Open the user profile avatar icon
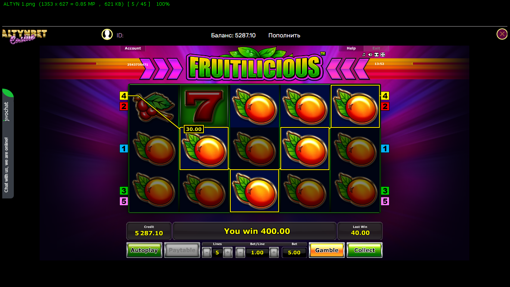 point(107,34)
